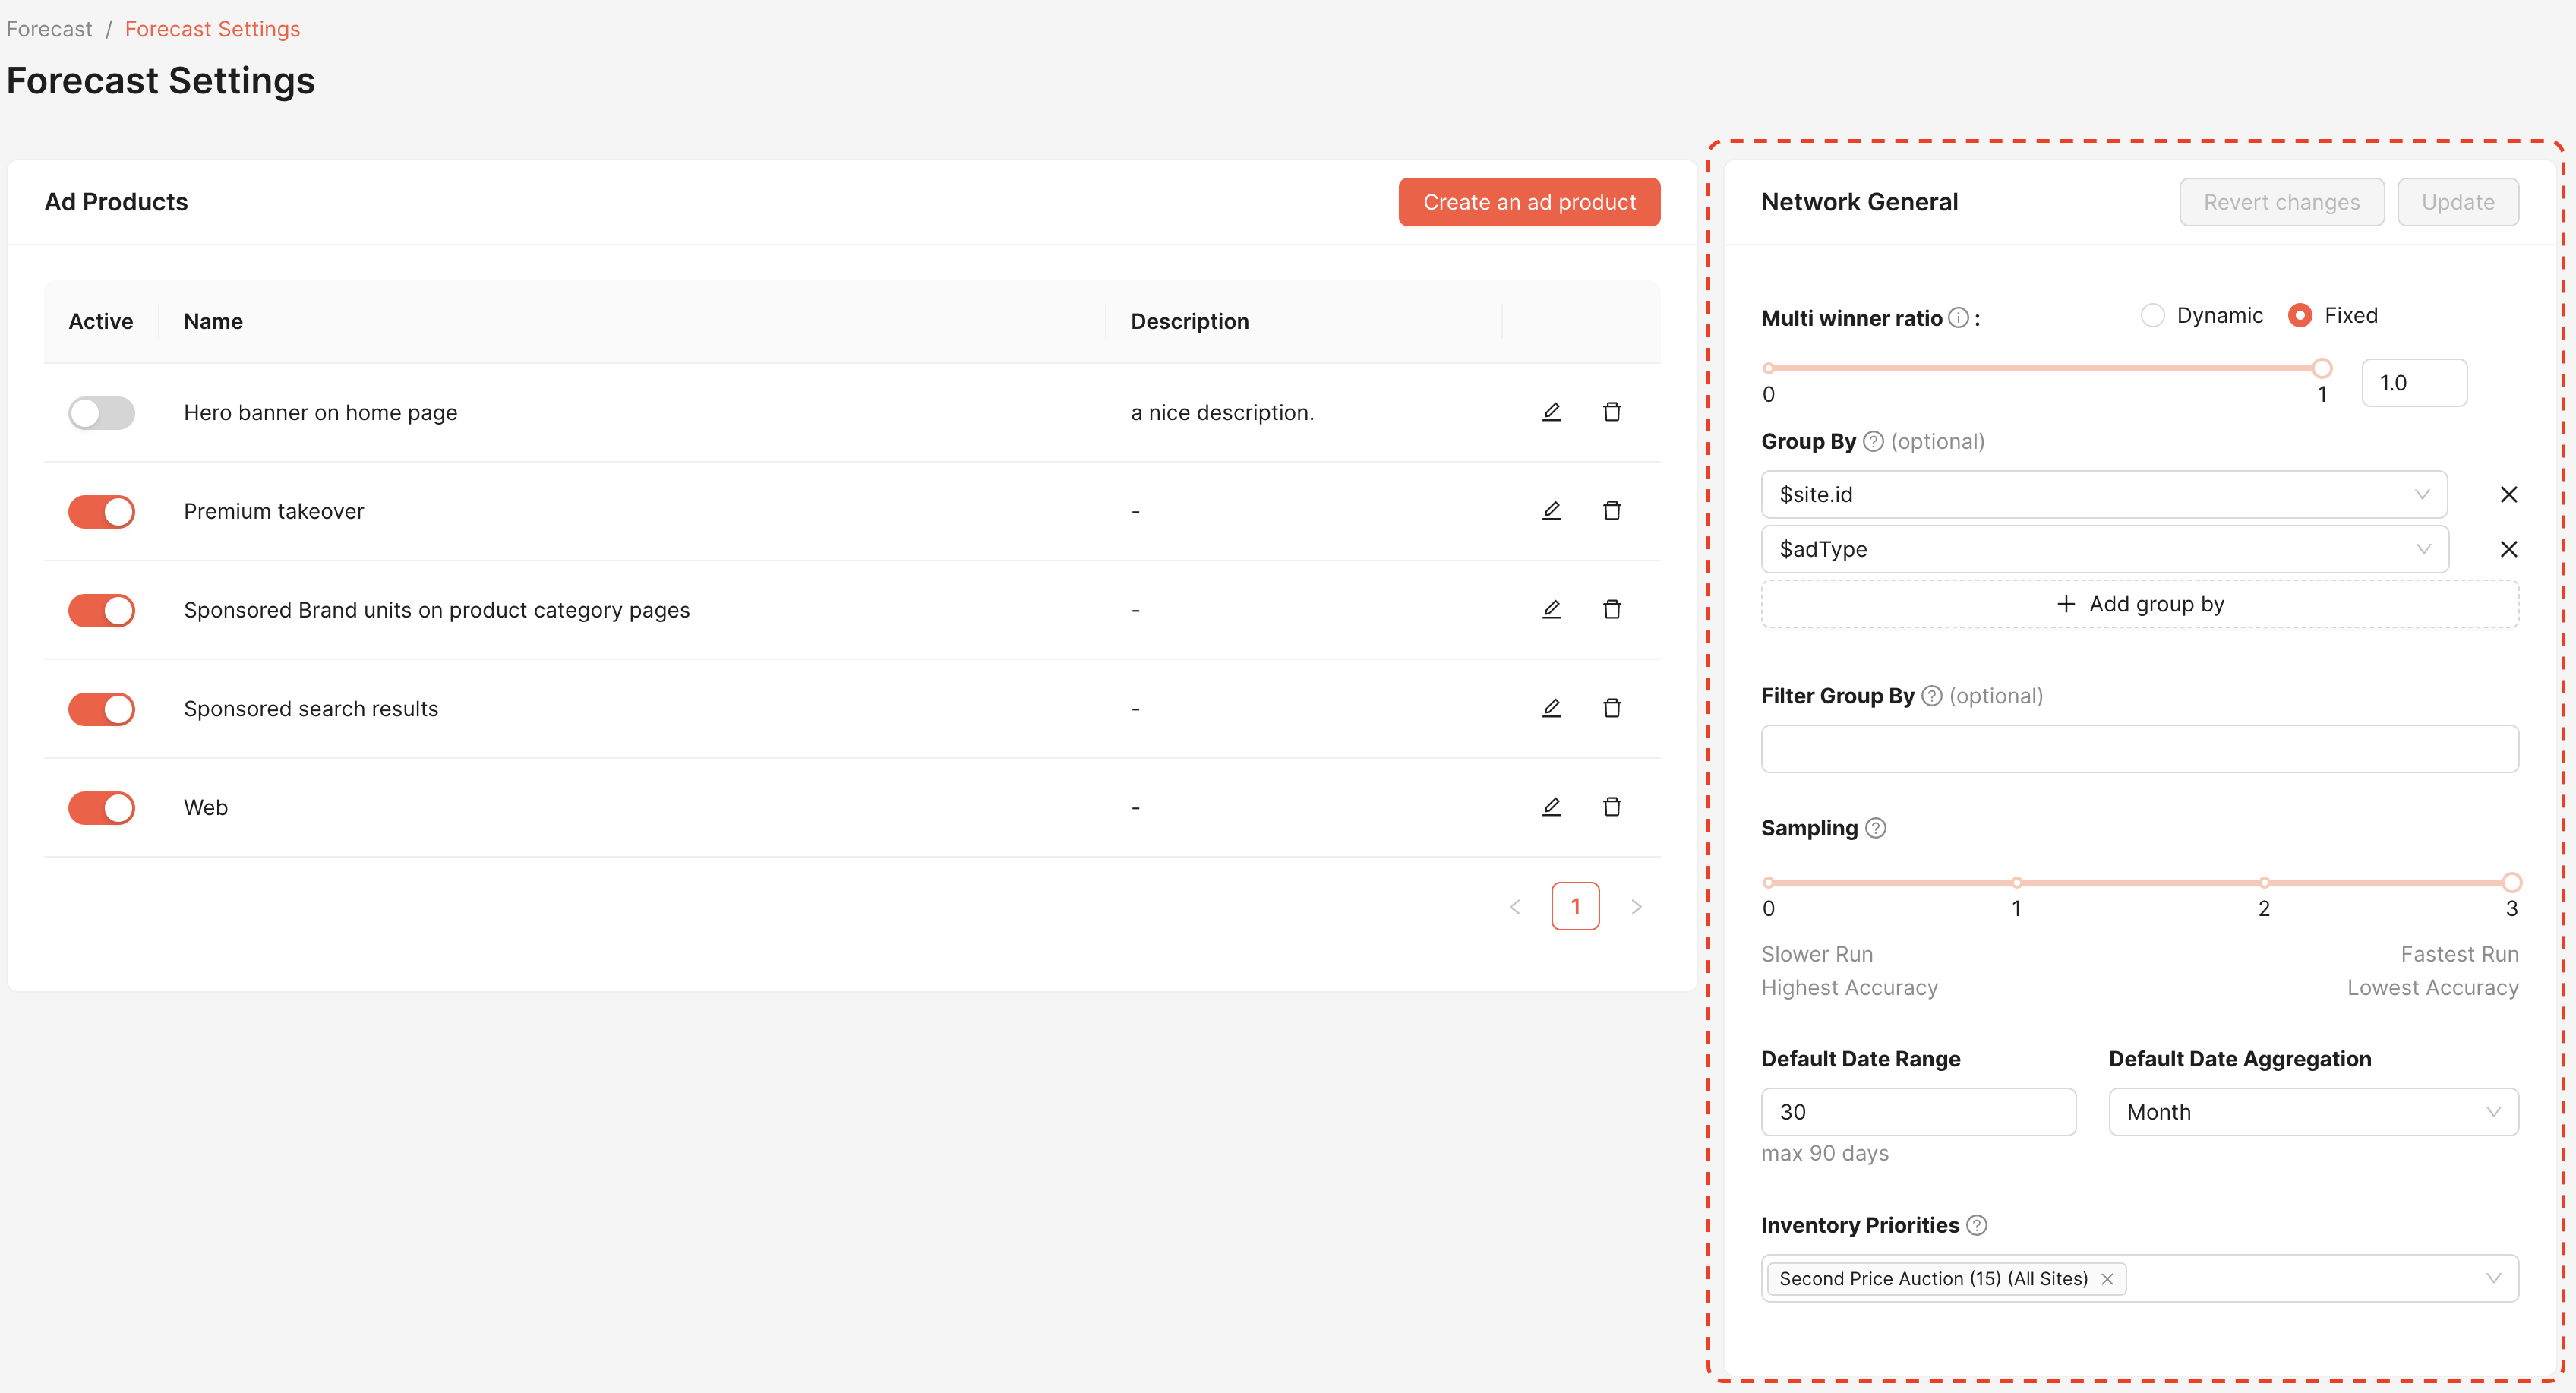Viewport: 2576px width, 1393px height.
Task: Click Add group by button
Action: click(2140, 604)
